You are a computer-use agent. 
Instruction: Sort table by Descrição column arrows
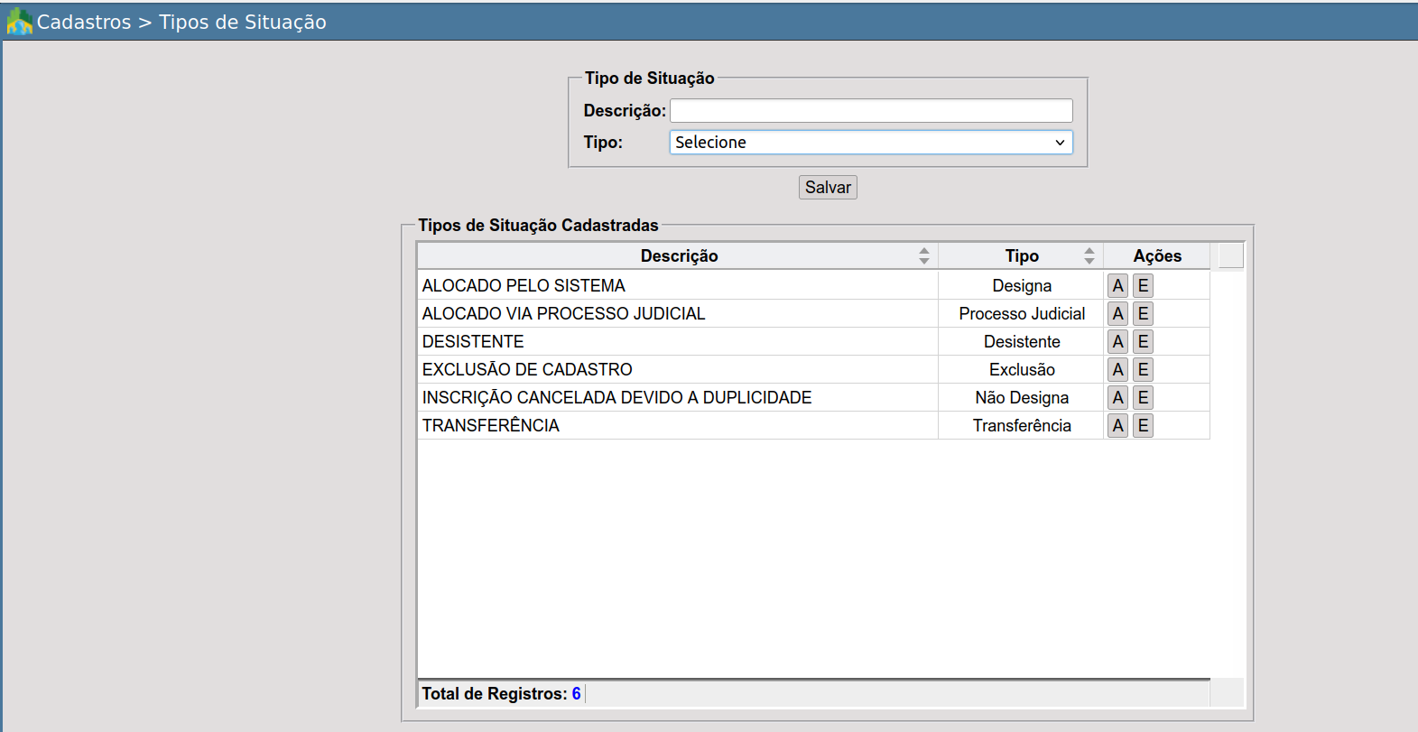923,256
